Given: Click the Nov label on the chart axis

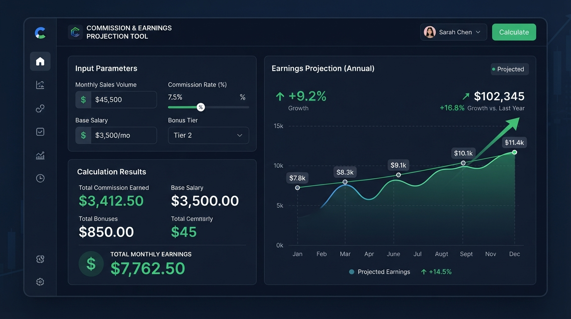Looking at the screenshot, I should click(491, 254).
